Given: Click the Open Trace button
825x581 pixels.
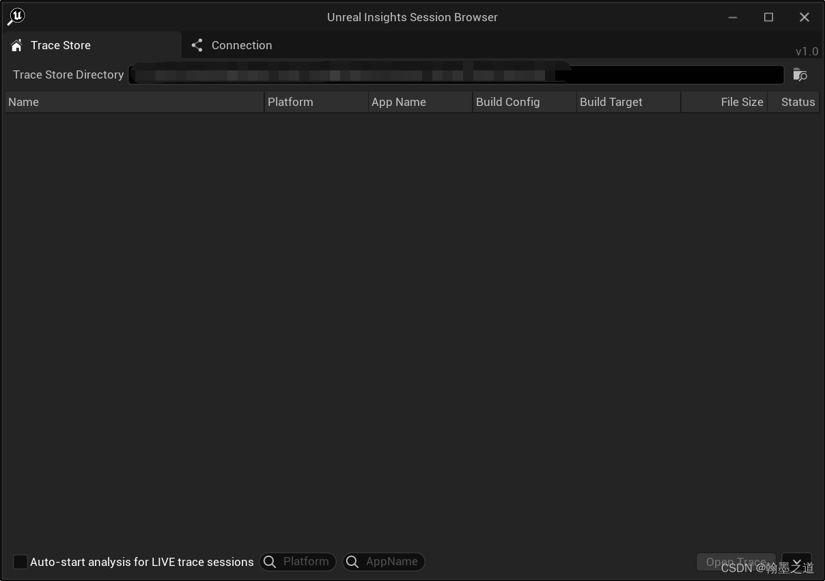Looking at the screenshot, I should (x=736, y=561).
